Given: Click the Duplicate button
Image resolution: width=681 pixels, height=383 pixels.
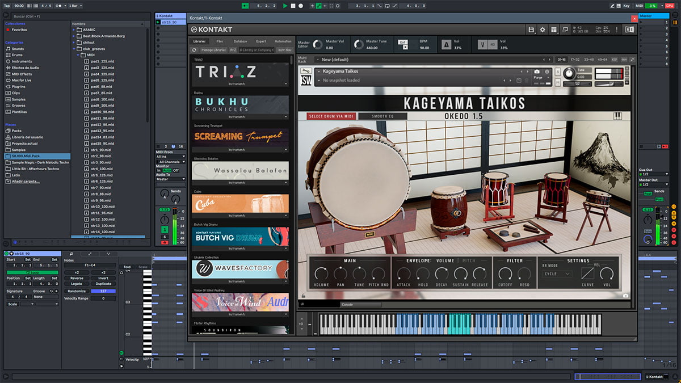Looking at the screenshot, I should [x=103, y=284].
